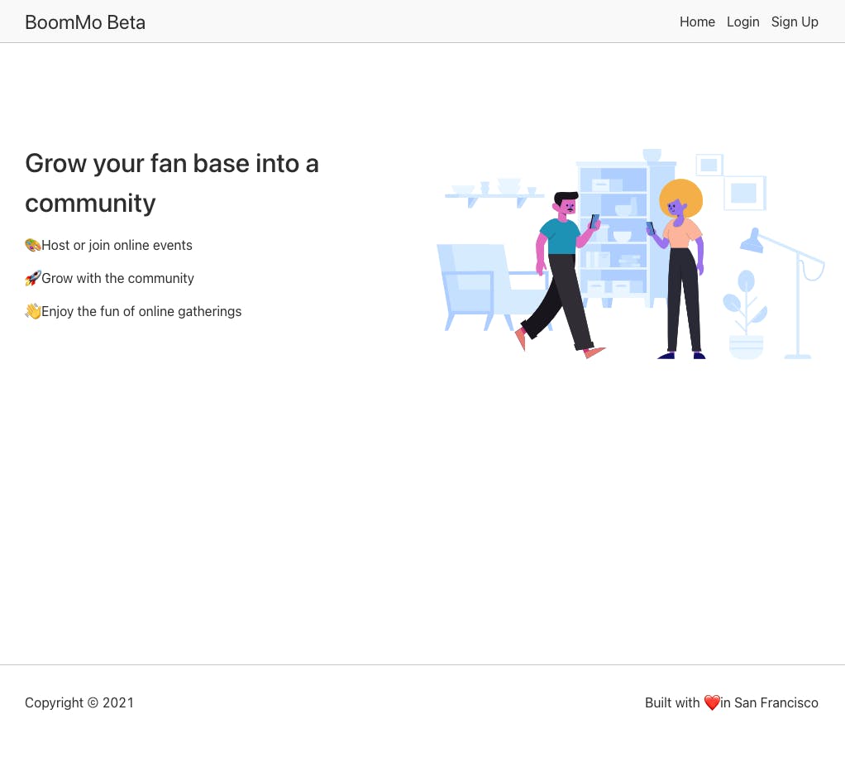
Task: Click the hero illustration of two people
Action: click(x=630, y=253)
